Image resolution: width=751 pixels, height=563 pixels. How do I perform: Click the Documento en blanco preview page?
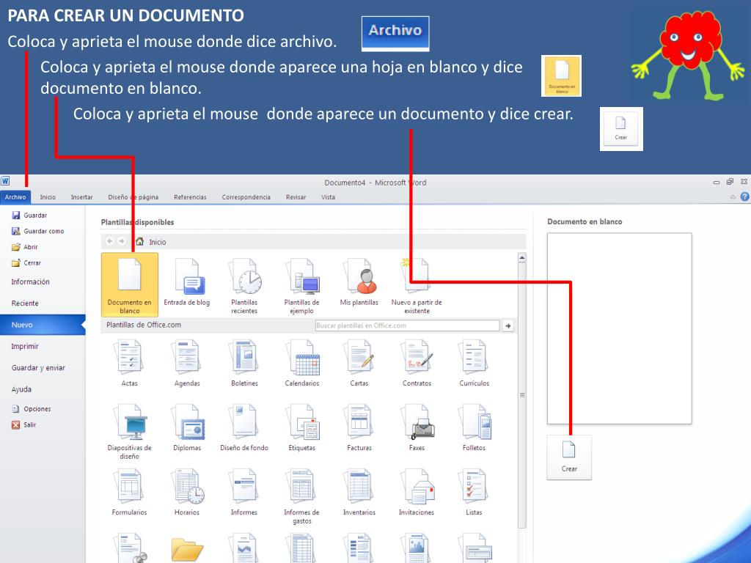[619, 328]
